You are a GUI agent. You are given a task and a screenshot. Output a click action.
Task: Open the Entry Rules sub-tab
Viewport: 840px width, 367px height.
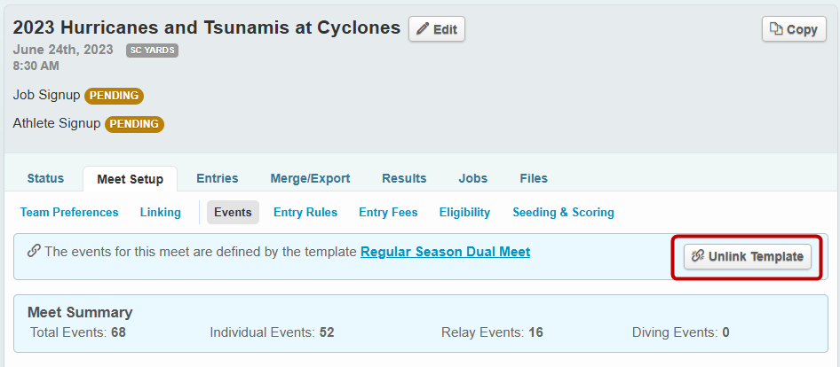tap(305, 213)
